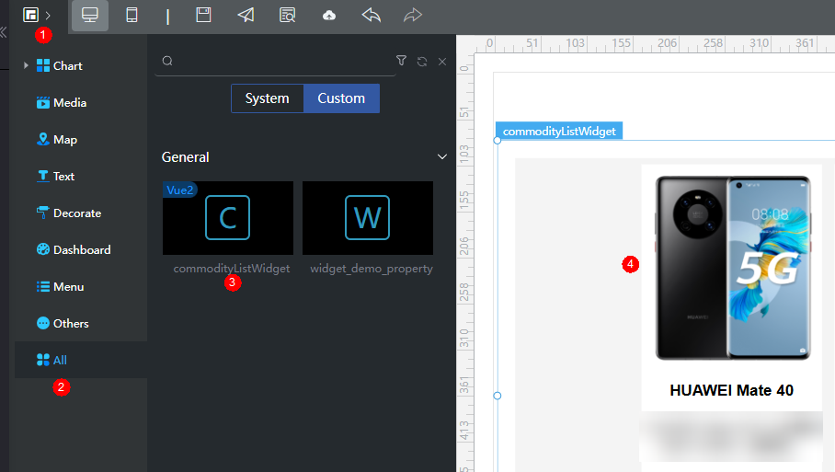
Task: Click the commodityListWidget name under thumbnail
Action: point(232,269)
